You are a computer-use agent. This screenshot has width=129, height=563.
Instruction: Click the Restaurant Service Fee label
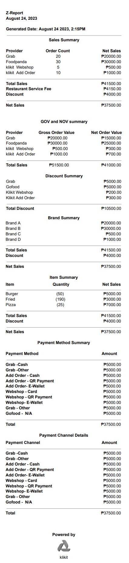click(28, 89)
